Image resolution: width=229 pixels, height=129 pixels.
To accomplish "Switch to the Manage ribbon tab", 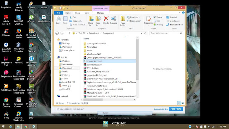I will (x=101, y=13).
